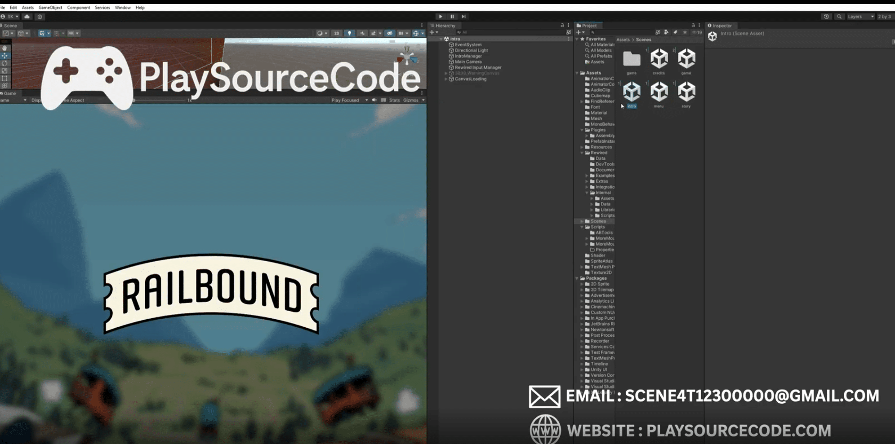Open the intro scene context menu dots
The width and height of the screenshot is (895, 444).
coord(569,39)
